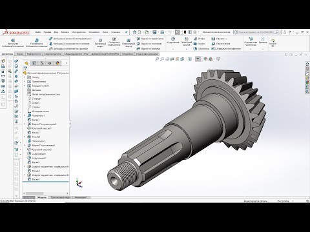Switch to the Surfaces ribbon tab

(34, 53)
